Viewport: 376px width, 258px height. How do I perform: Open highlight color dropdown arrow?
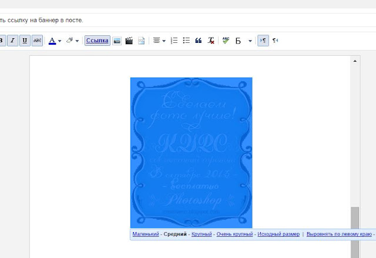tap(77, 41)
